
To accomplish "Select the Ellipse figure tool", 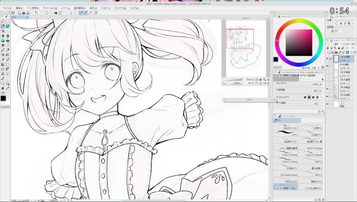I will pyautogui.click(x=8, y=64).
